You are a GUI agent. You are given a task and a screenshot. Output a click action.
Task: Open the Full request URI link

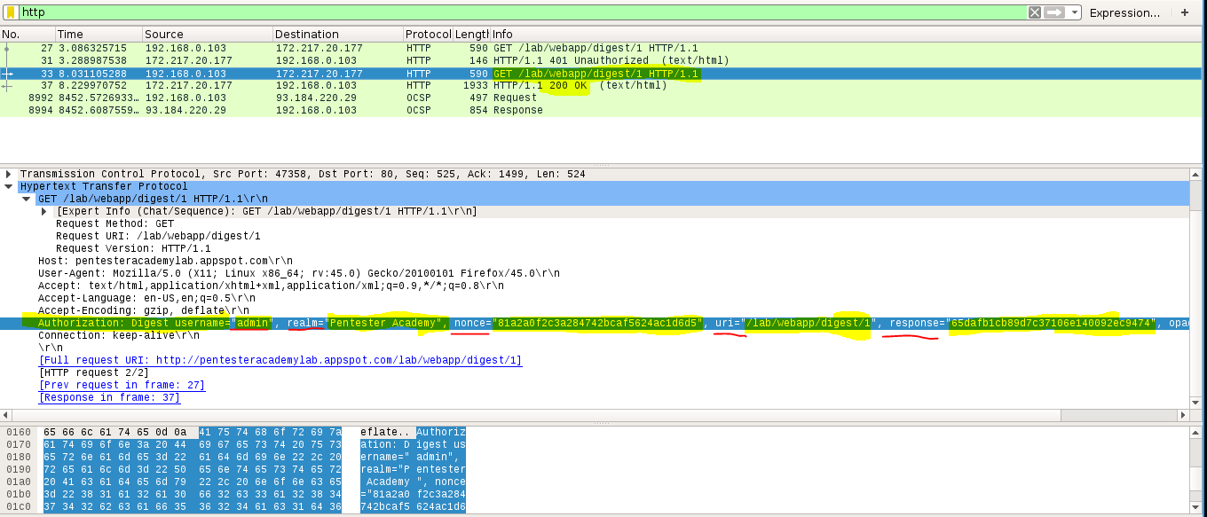(x=280, y=361)
